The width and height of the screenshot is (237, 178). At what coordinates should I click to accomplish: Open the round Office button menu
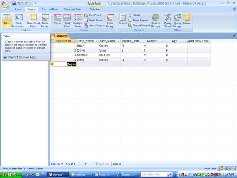coord(5,5)
